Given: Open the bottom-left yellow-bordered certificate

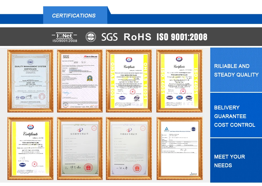Looking at the screenshot, I should 30,148.
